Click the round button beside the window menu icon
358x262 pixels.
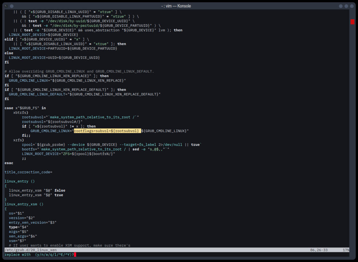12,6
